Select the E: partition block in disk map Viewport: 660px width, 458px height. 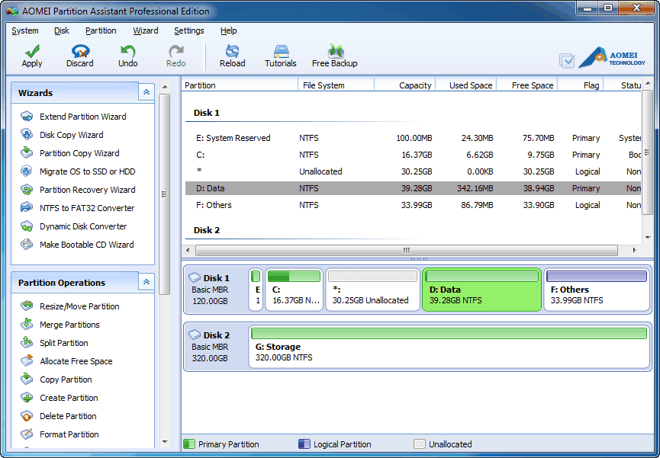(256, 290)
